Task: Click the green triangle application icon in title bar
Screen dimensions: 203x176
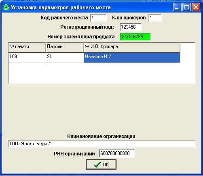Action: tap(6, 7)
